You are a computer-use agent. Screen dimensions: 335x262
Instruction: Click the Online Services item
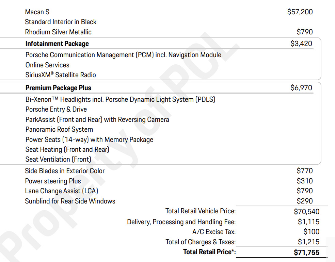(47, 65)
